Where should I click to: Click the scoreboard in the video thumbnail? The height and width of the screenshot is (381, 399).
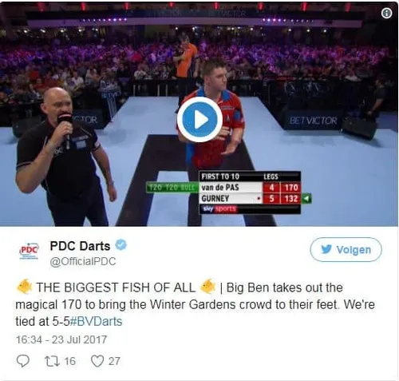[250, 192]
